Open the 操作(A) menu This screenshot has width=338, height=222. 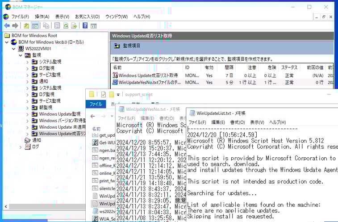point(42,17)
